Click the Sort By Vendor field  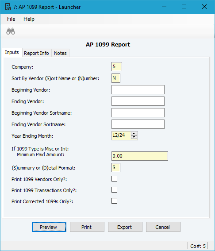pyautogui.click(x=115, y=78)
